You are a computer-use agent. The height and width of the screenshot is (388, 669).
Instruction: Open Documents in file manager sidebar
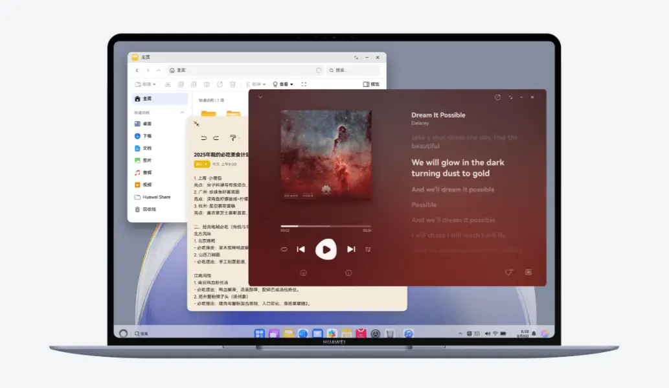(143, 148)
